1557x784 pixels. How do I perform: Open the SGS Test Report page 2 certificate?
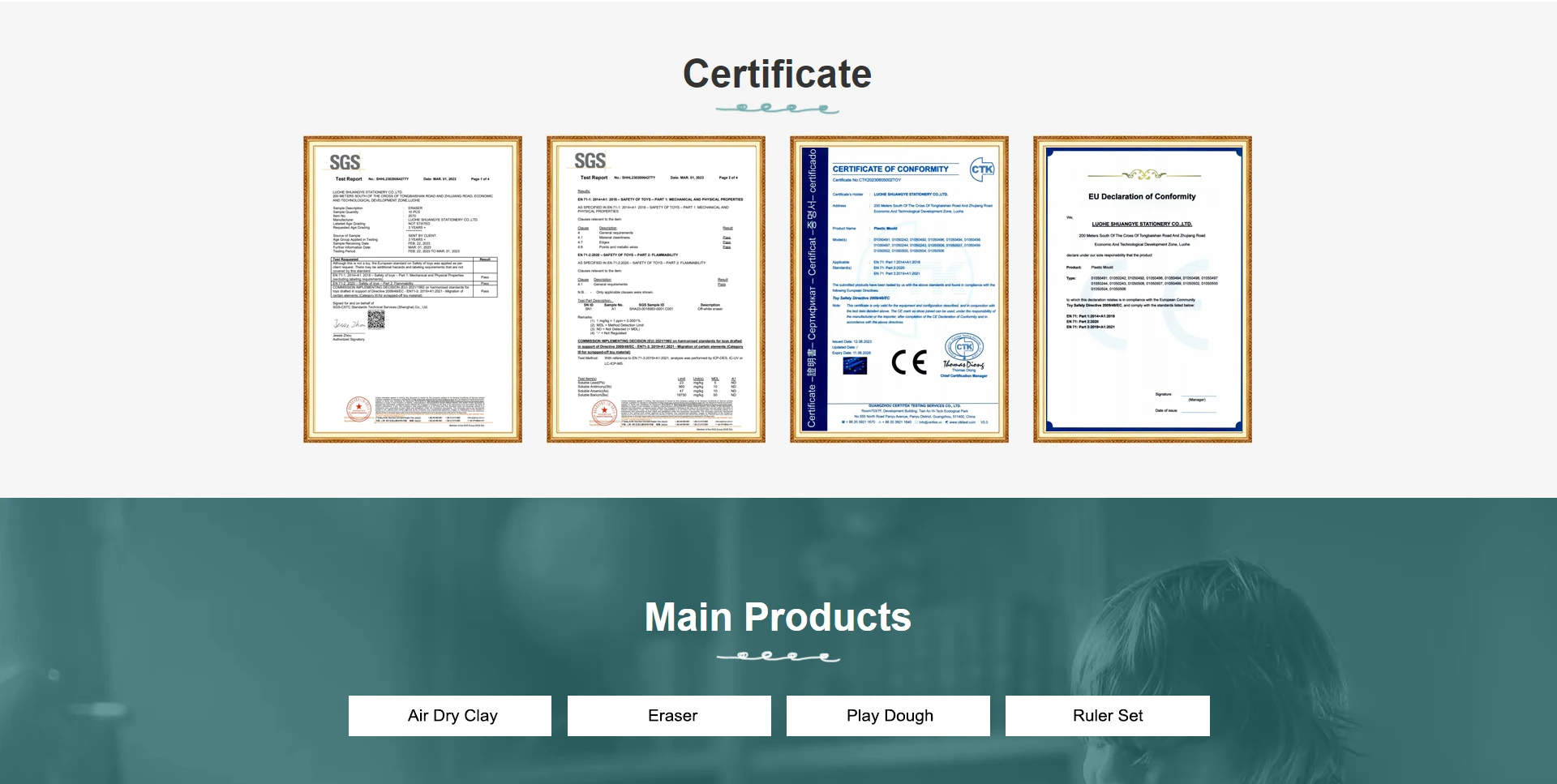point(656,289)
